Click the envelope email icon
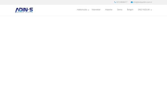The width and height of the screenshot is (167, 111). pos(132,2)
